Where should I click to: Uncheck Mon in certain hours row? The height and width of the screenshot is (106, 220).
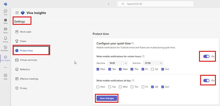[98, 69]
